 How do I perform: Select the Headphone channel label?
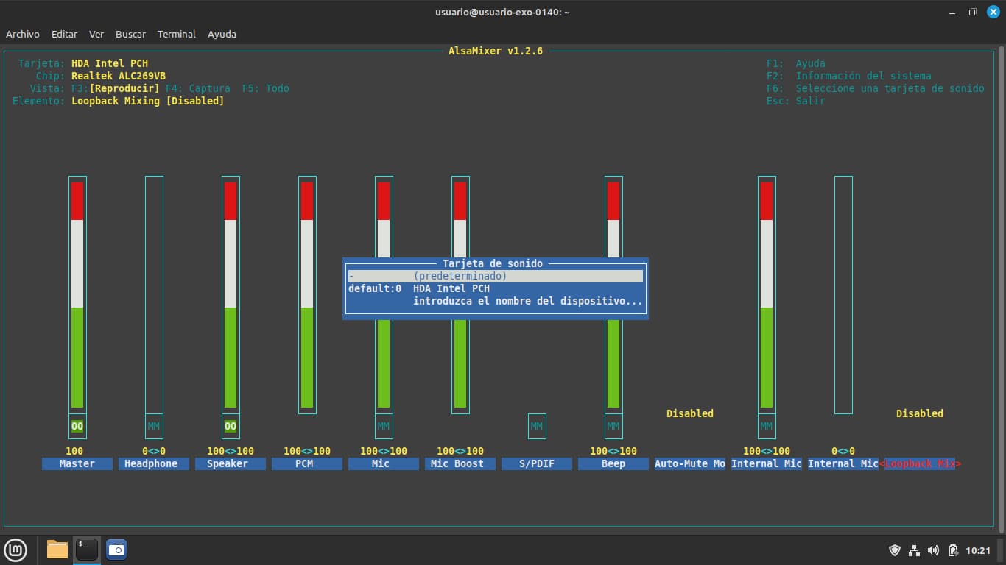(154, 463)
